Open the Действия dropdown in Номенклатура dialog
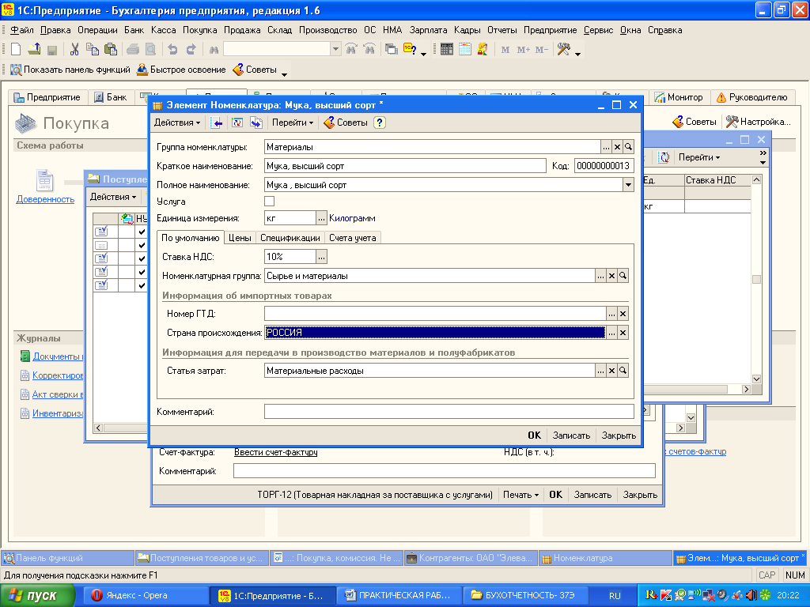 coord(177,123)
